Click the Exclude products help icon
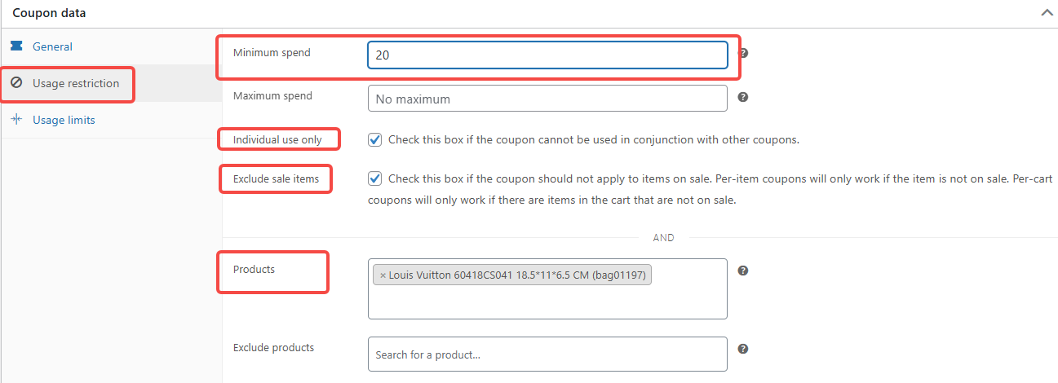1058x383 pixels. coord(743,349)
